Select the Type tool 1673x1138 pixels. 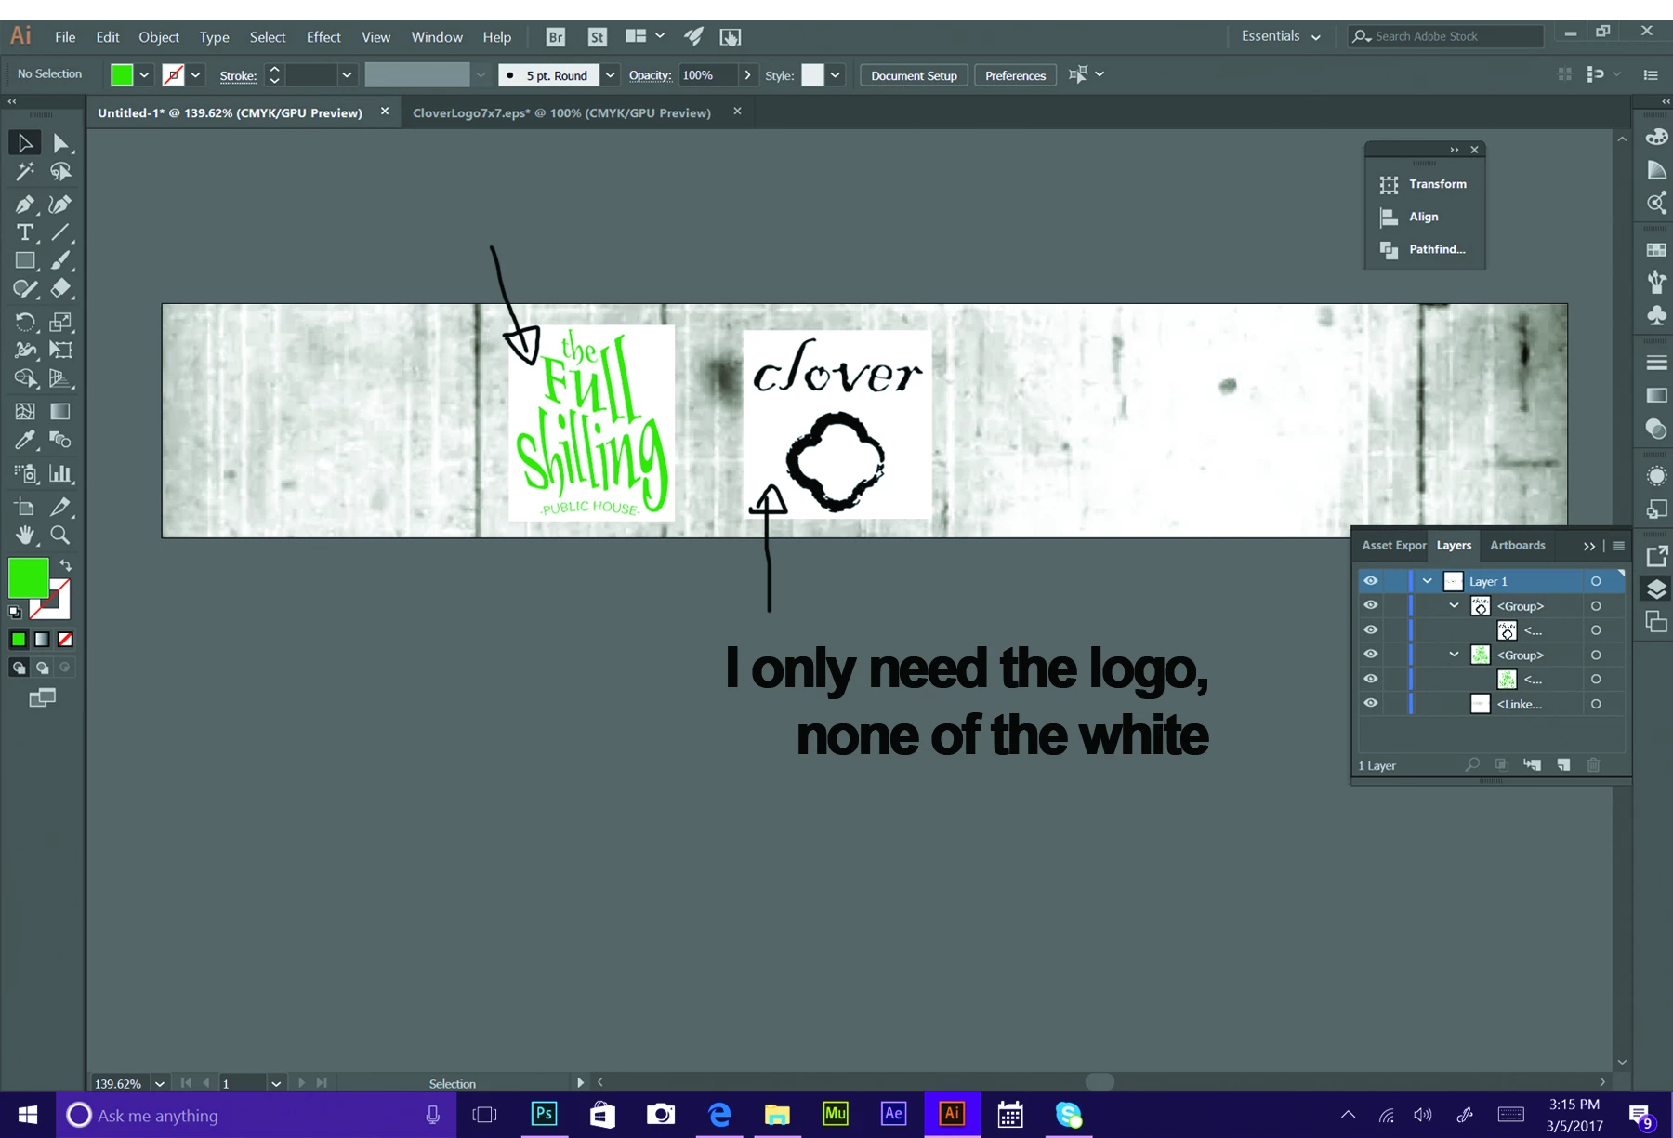coord(25,232)
